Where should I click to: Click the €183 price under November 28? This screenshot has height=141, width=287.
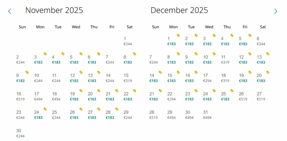coord(110,118)
